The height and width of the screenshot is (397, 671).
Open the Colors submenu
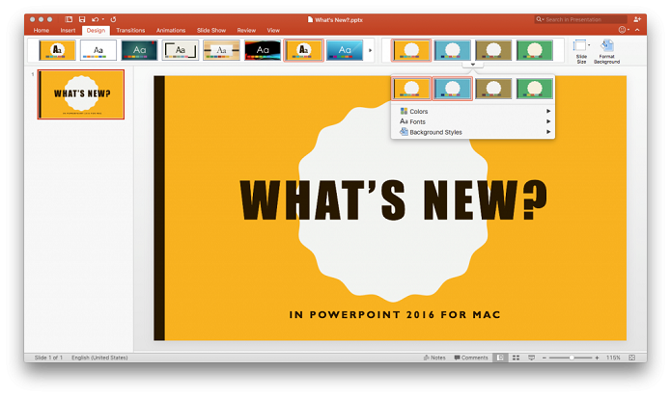click(473, 111)
